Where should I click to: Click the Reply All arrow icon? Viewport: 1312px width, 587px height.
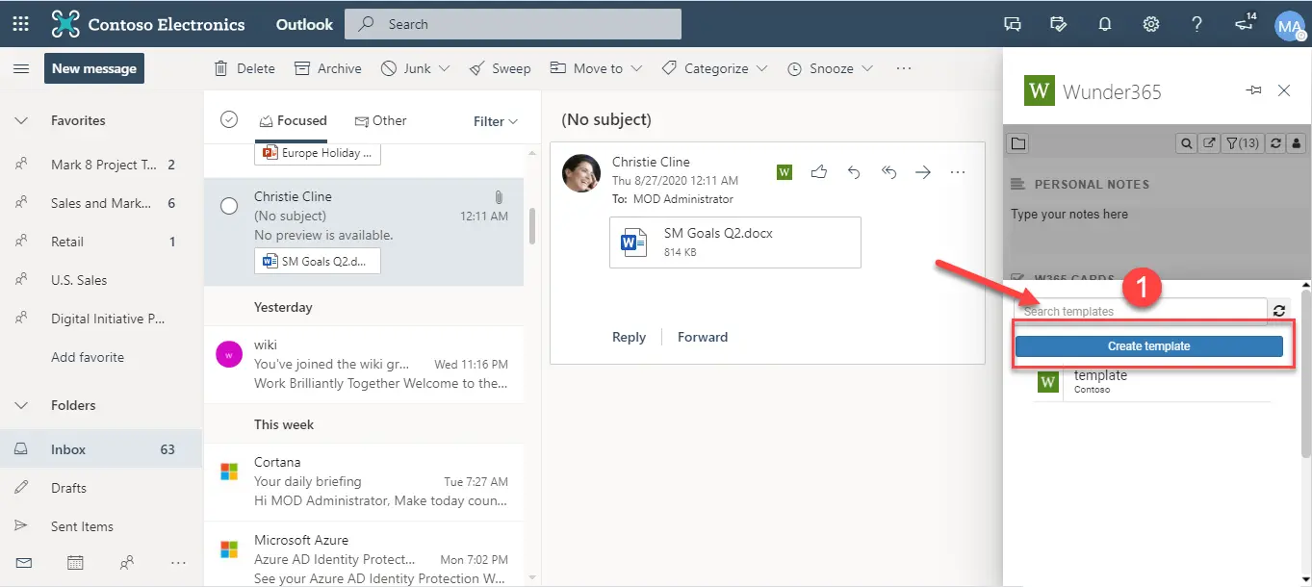888,172
